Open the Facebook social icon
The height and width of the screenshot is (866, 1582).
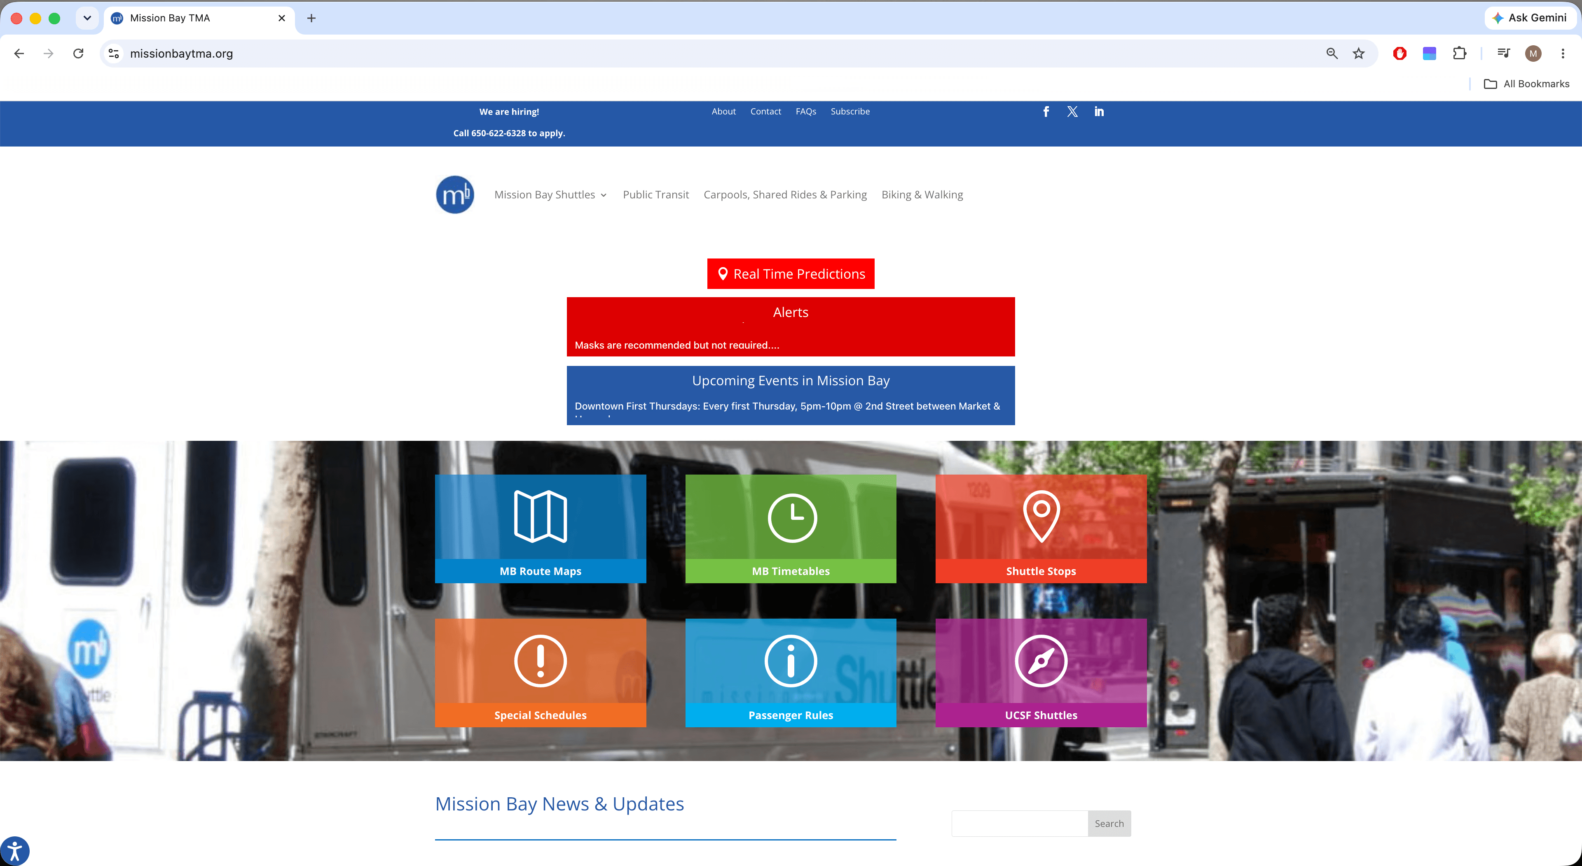1046,112
